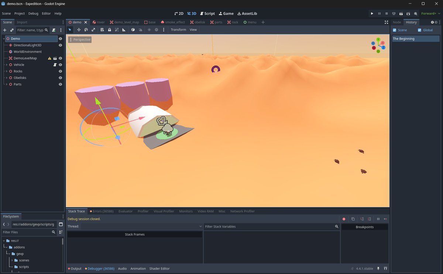Toggle visibility of the Rocks node
This screenshot has height=274, width=443.
(x=60, y=71)
